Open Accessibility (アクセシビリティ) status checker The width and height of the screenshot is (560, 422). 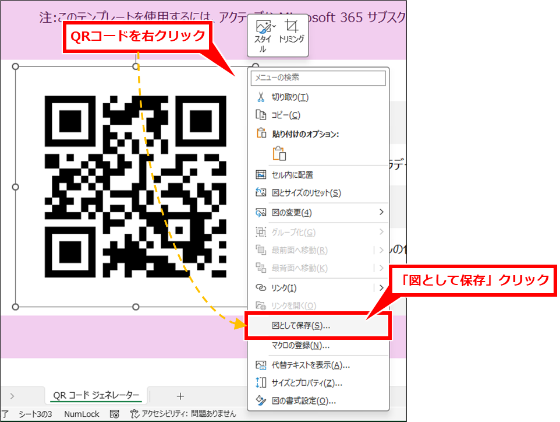pos(183,414)
